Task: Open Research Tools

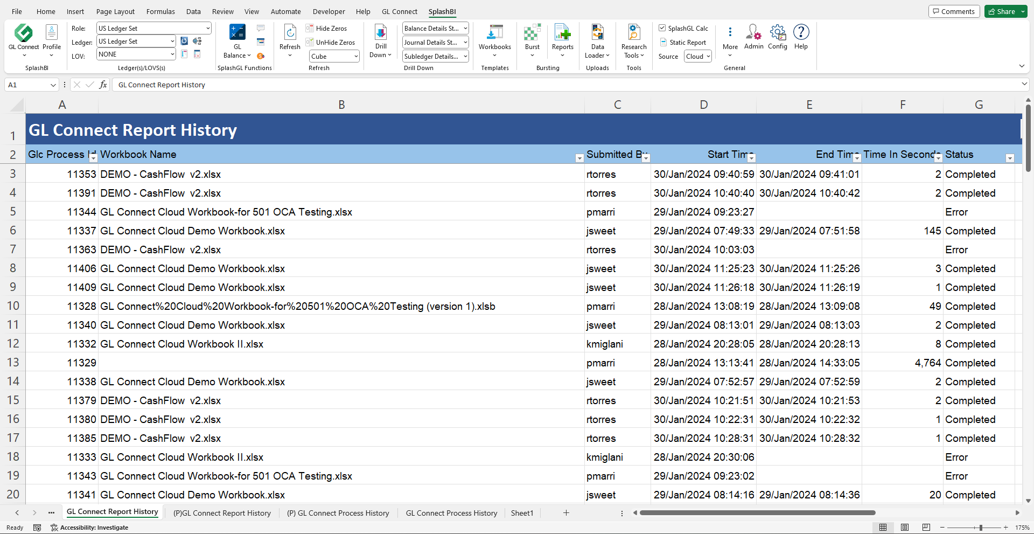Action: click(634, 33)
